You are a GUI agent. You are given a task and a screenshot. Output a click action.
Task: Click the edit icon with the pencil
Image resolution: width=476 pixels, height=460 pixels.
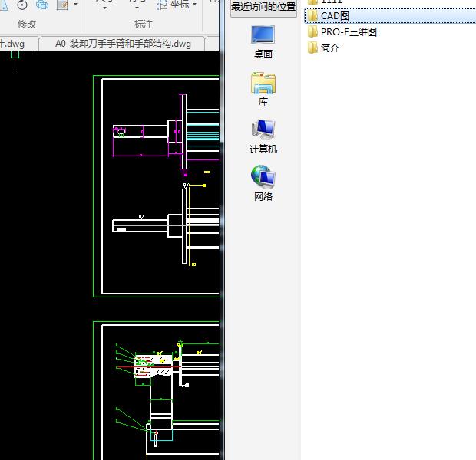coord(63,5)
